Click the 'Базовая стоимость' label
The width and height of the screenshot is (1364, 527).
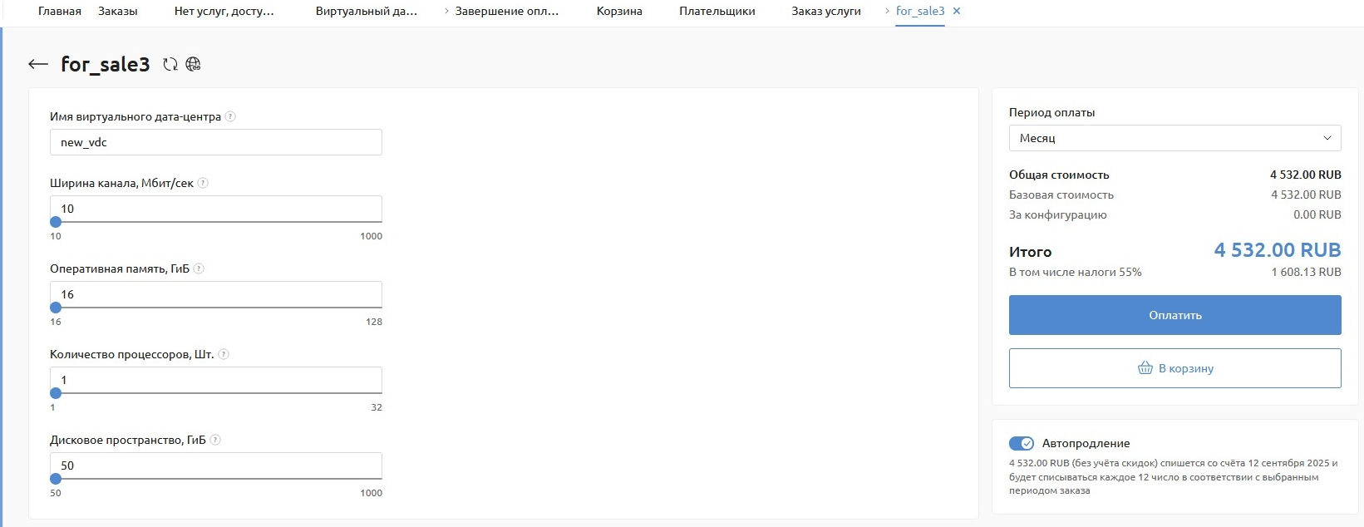click(x=1061, y=195)
